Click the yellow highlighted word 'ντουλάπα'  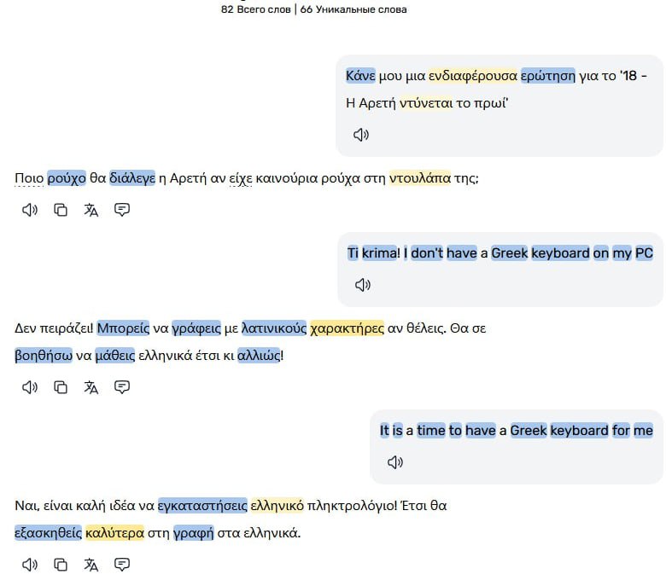(x=419, y=178)
